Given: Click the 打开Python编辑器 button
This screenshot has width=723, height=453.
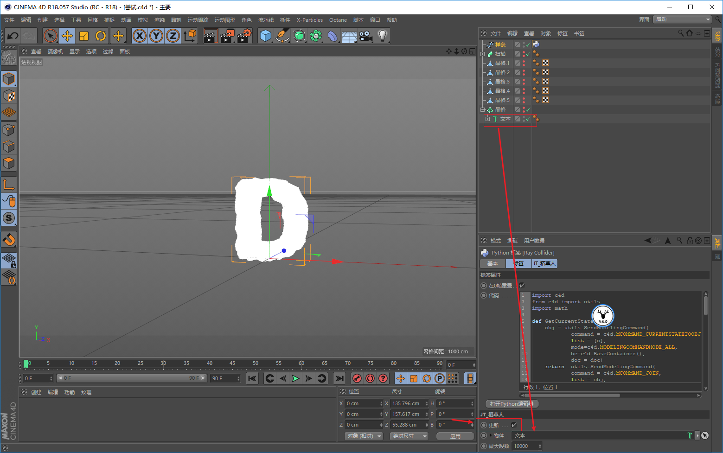Looking at the screenshot, I should (x=512, y=404).
